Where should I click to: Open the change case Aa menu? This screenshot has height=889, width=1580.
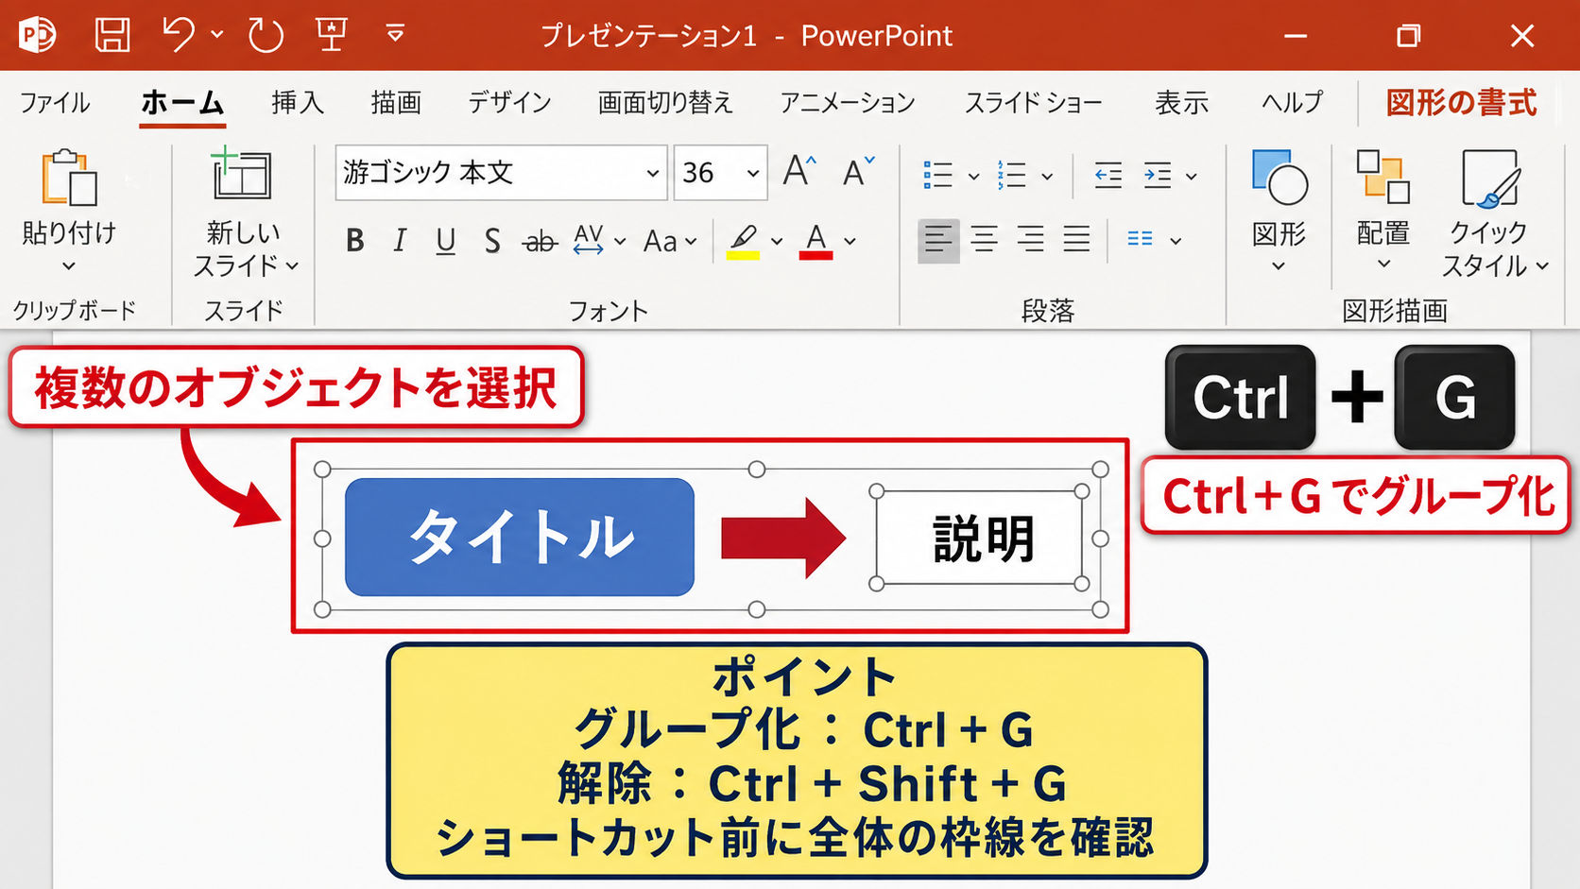[x=669, y=242]
